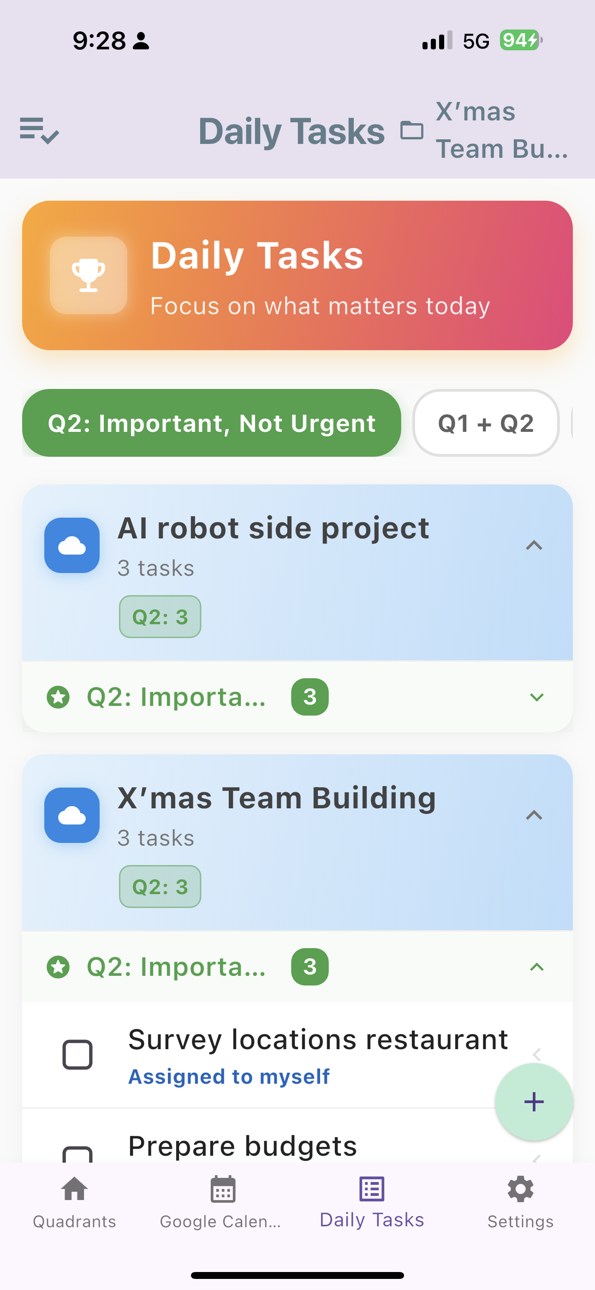This screenshot has width=595, height=1290.
Task: Click the trophy icon on the banner
Action: click(88, 275)
